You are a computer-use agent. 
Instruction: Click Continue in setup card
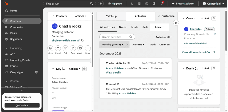(22, 106)
